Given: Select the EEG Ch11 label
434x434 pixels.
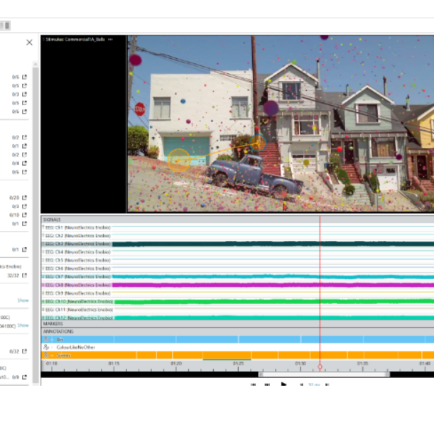Looking at the screenshot, I should click(x=79, y=310).
